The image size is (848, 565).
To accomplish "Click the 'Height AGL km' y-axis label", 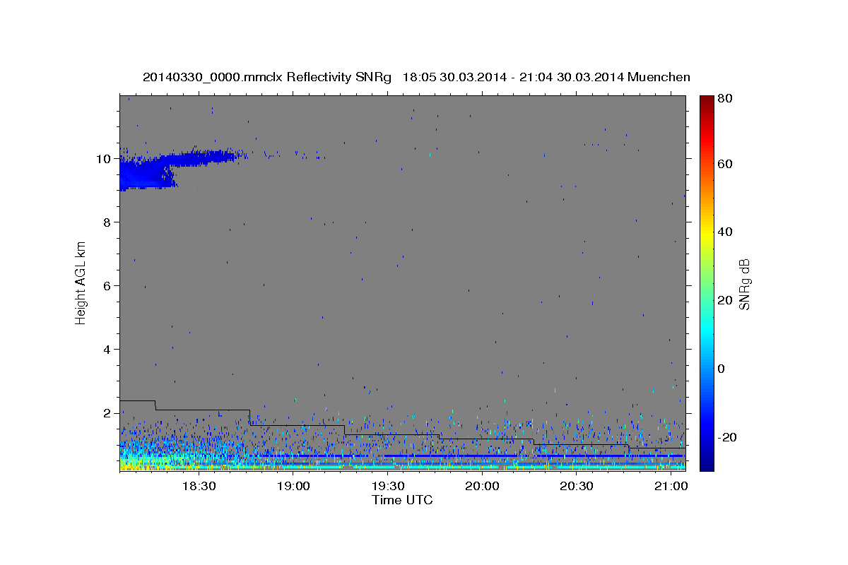I will coord(81,282).
